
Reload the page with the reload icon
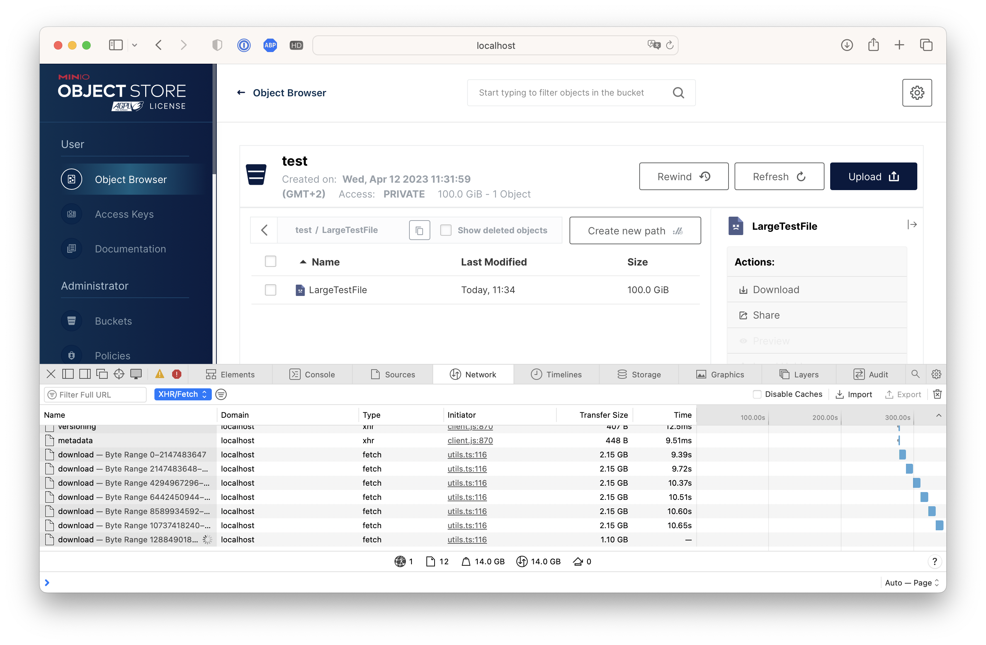[x=669, y=45]
